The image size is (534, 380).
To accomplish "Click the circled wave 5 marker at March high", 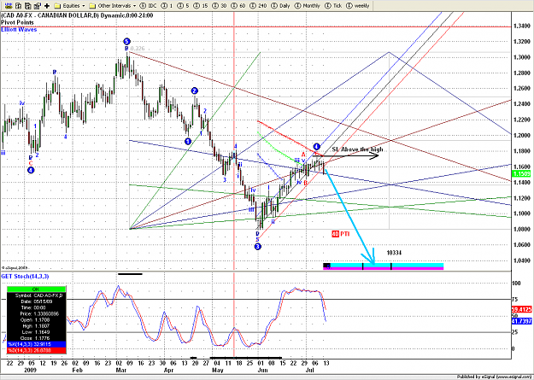I will (126, 42).
